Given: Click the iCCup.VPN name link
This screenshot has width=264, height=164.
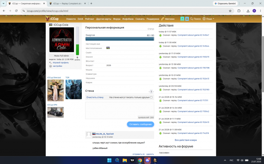Looking at the screenshot, I should [x=52, y=105].
